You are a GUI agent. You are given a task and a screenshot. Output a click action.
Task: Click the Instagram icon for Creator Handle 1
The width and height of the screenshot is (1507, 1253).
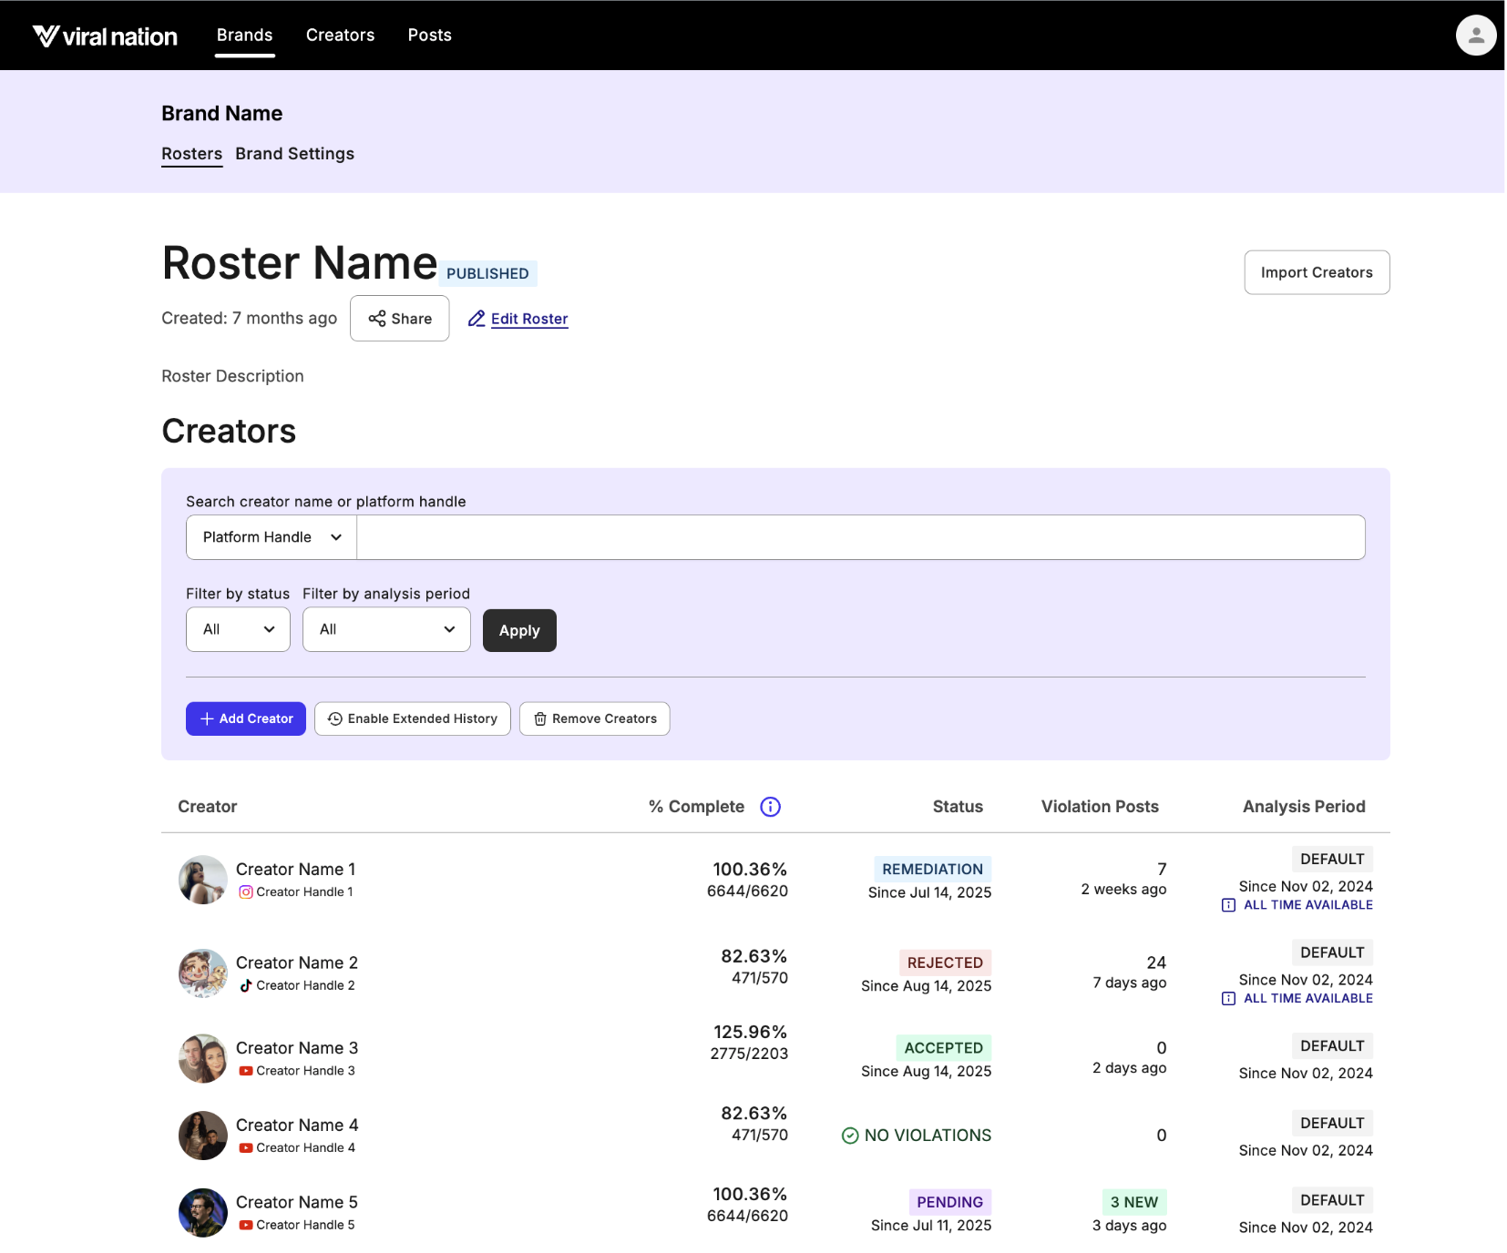[245, 892]
